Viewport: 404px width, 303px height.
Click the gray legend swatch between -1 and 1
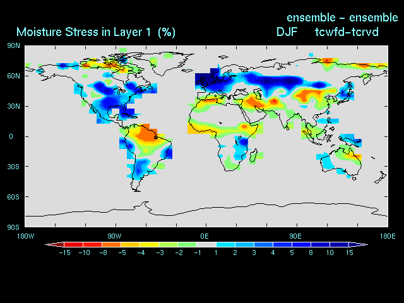(x=206, y=244)
